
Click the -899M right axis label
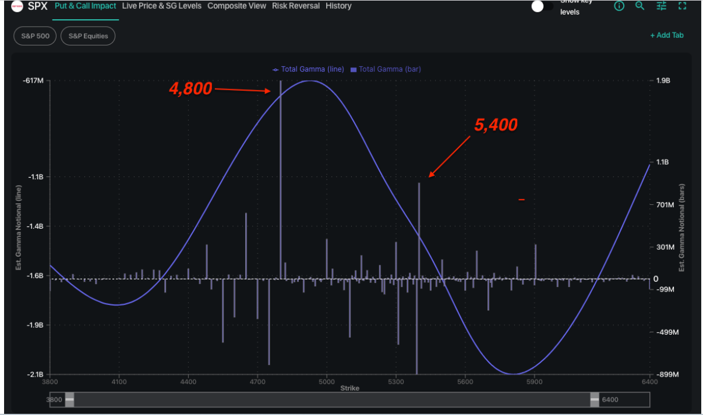click(666, 375)
